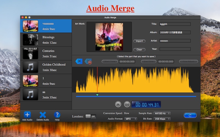Click the 4min 12sec duration text
The width and height of the screenshot is (220, 137).
click(x=50, y=43)
